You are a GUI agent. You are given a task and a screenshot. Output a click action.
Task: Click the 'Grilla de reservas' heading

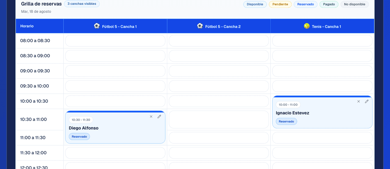42,4
